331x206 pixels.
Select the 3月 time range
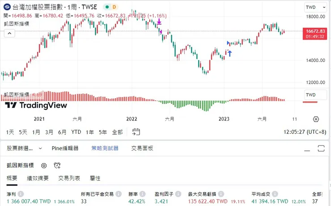point(49,132)
